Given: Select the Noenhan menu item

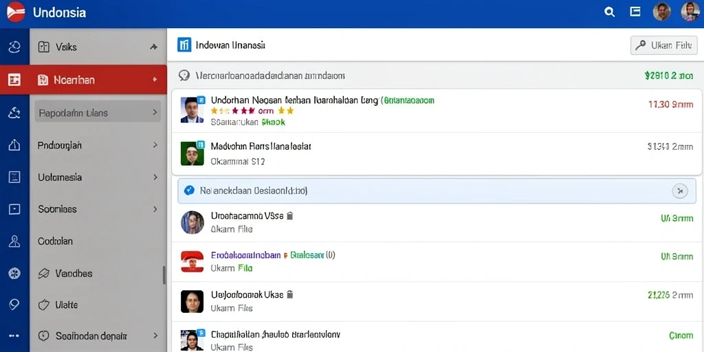Looking at the screenshot, I should click(x=98, y=80).
